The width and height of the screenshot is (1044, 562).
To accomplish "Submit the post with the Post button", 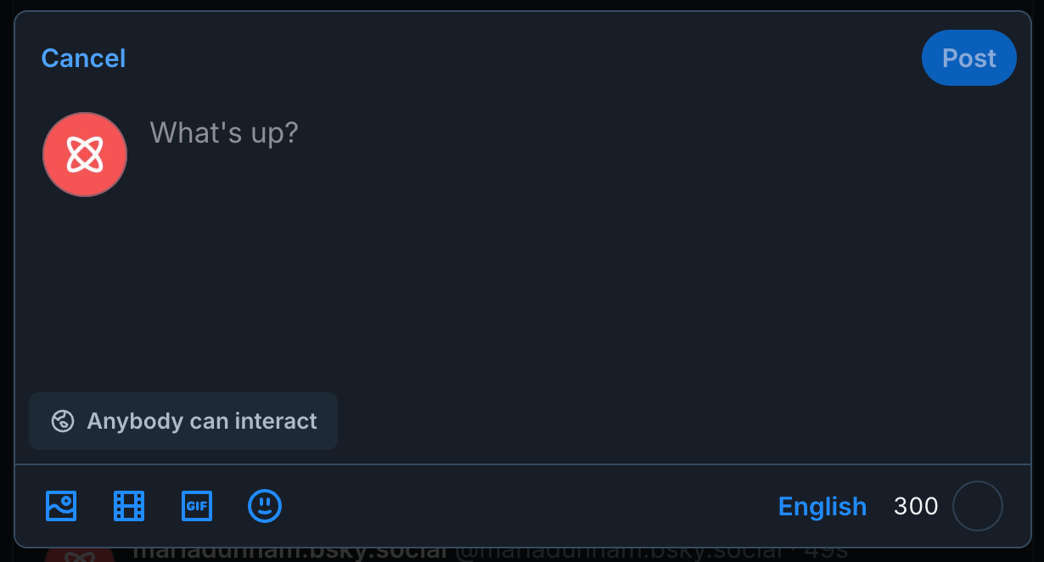I will pyautogui.click(x=968, y=58).
